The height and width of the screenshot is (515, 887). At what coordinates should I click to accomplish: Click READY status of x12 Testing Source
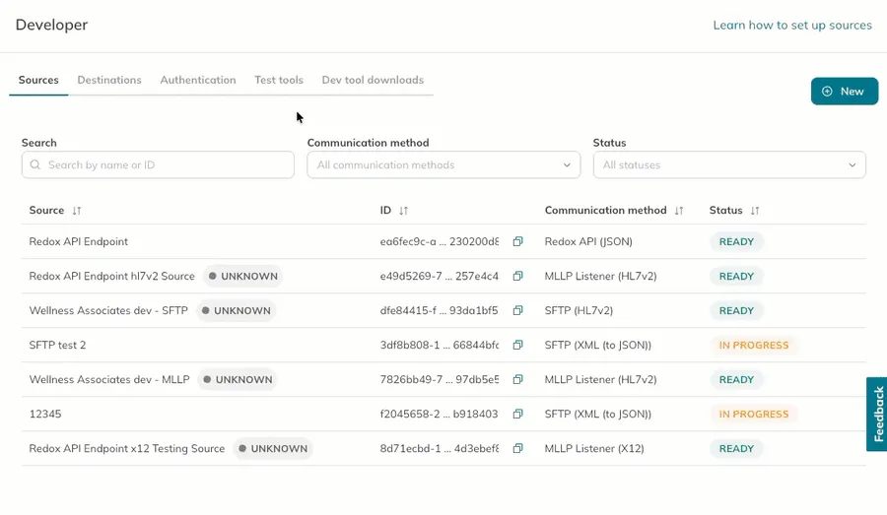pos(736,448)
